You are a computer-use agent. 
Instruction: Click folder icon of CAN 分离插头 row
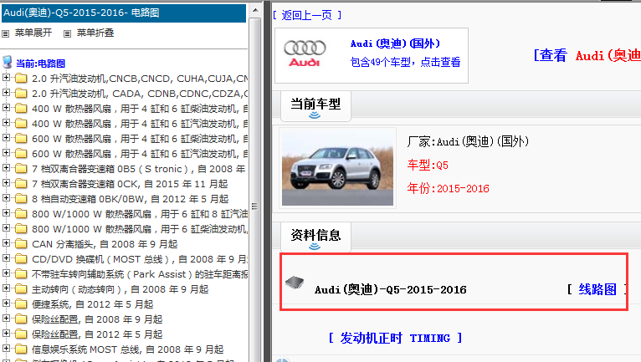click(x=21, y=244)
